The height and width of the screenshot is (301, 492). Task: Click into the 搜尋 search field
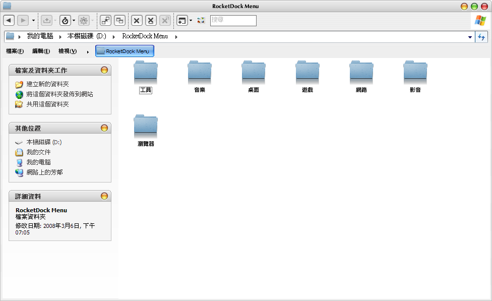point(233,21)
